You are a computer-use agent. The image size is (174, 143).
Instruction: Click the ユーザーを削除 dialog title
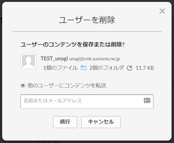(x=87, y=20)
